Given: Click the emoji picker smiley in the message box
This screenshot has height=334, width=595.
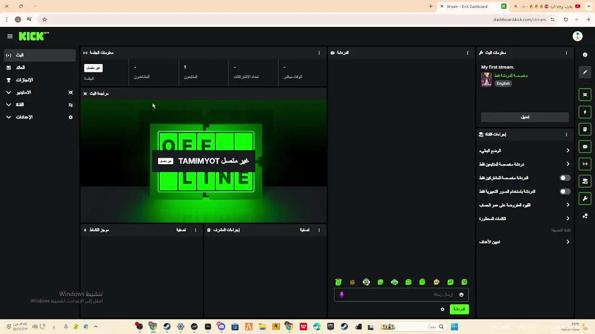Looking at the screenshot, I should click(461, 295).
